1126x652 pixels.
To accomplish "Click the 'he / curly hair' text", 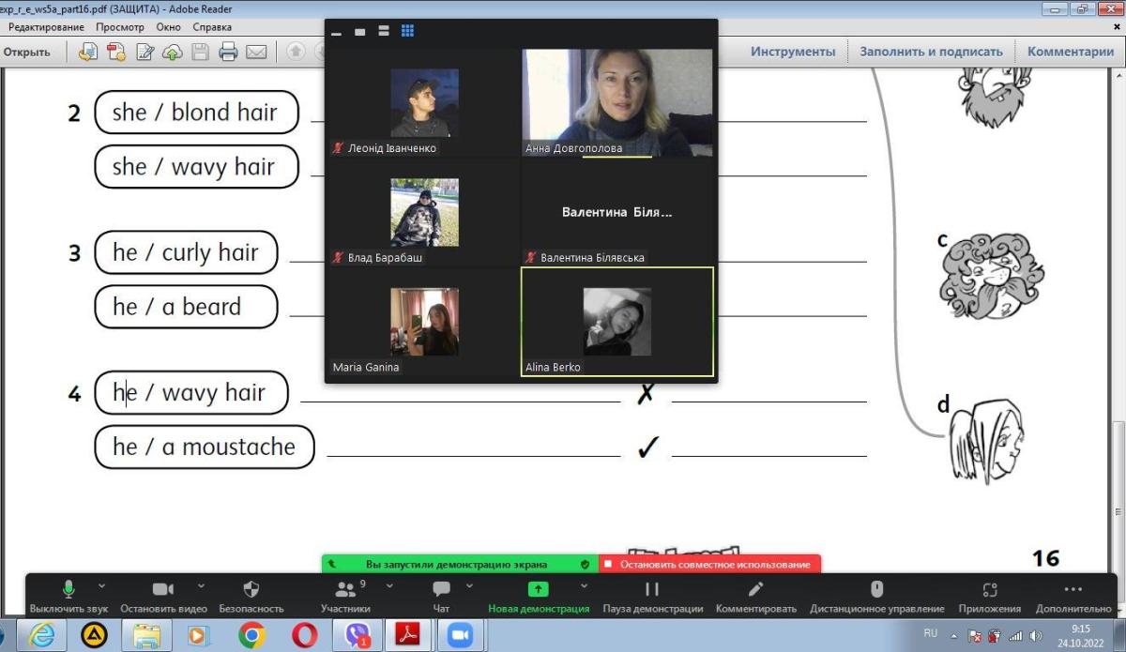I will tap(185, 252).
